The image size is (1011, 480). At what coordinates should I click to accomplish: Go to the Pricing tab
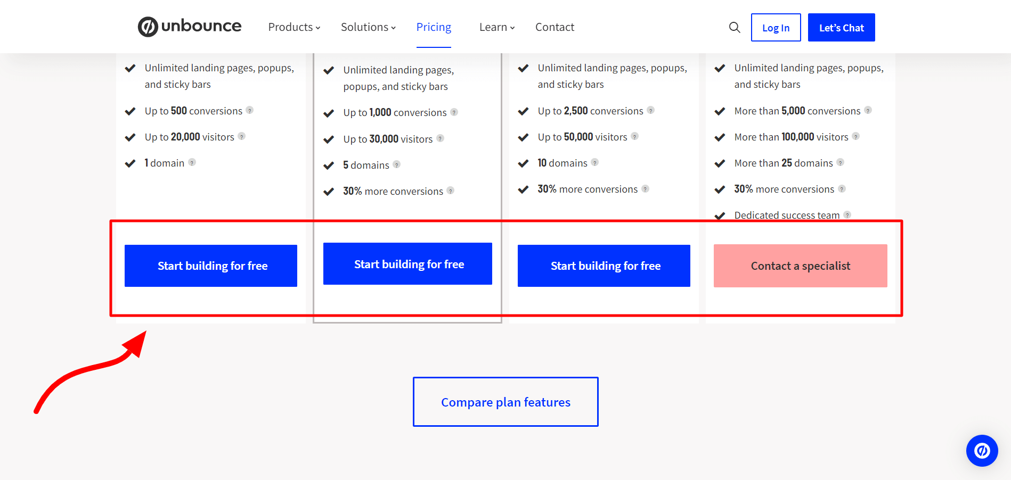pos(434,27)
